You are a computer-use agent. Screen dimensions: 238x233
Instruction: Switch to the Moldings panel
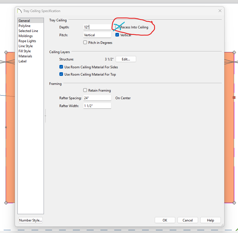tap(30, 36)
